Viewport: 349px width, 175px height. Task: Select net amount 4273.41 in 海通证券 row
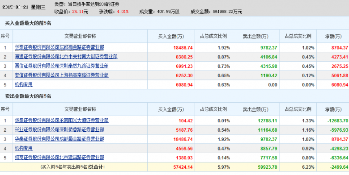340,57
